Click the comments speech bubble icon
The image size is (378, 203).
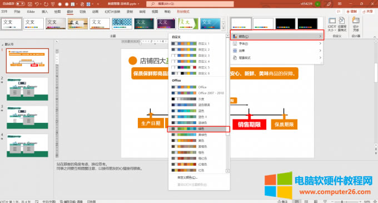coord(339,12)
